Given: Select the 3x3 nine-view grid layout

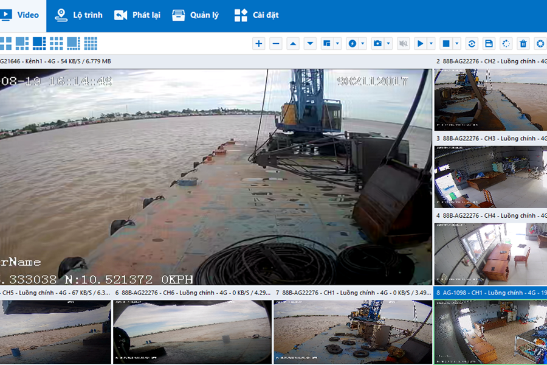Looking at the screenshot, I should (57, 43).
